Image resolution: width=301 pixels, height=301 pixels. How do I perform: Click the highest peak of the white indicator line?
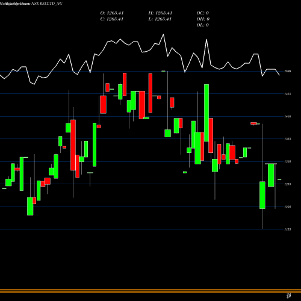click(163, 34)
